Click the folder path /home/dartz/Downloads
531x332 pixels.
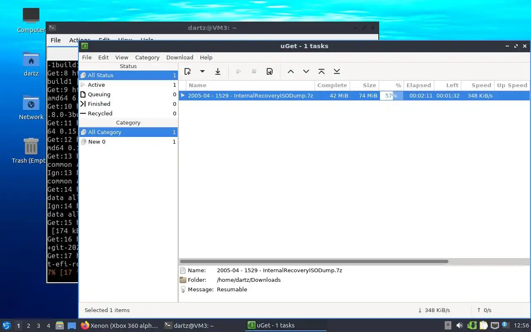point(248,280)
